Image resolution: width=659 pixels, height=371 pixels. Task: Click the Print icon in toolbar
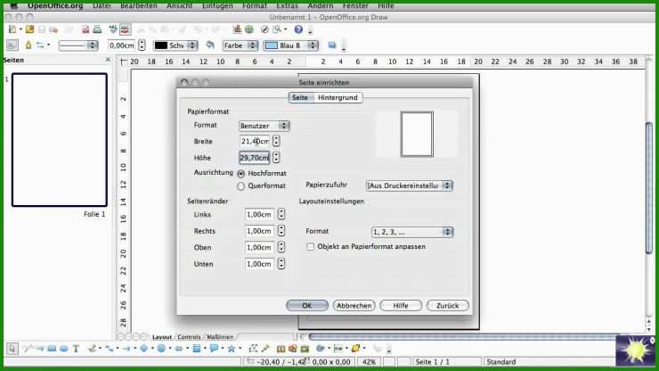coord(97,29)
